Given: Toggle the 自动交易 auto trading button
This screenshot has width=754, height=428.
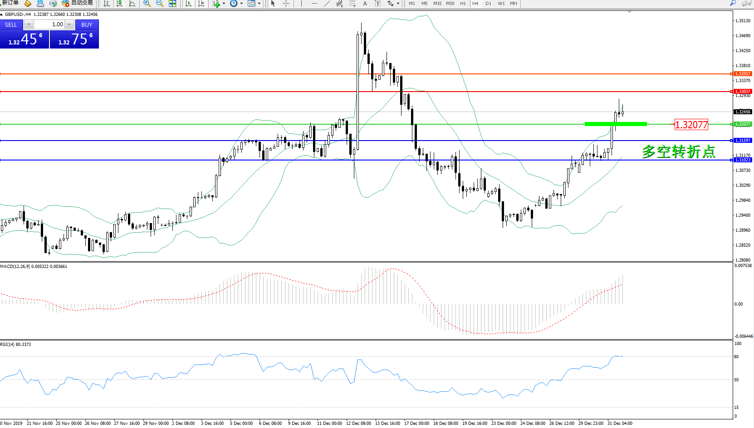Looking at the screenshot, I should tap(78, 3).
